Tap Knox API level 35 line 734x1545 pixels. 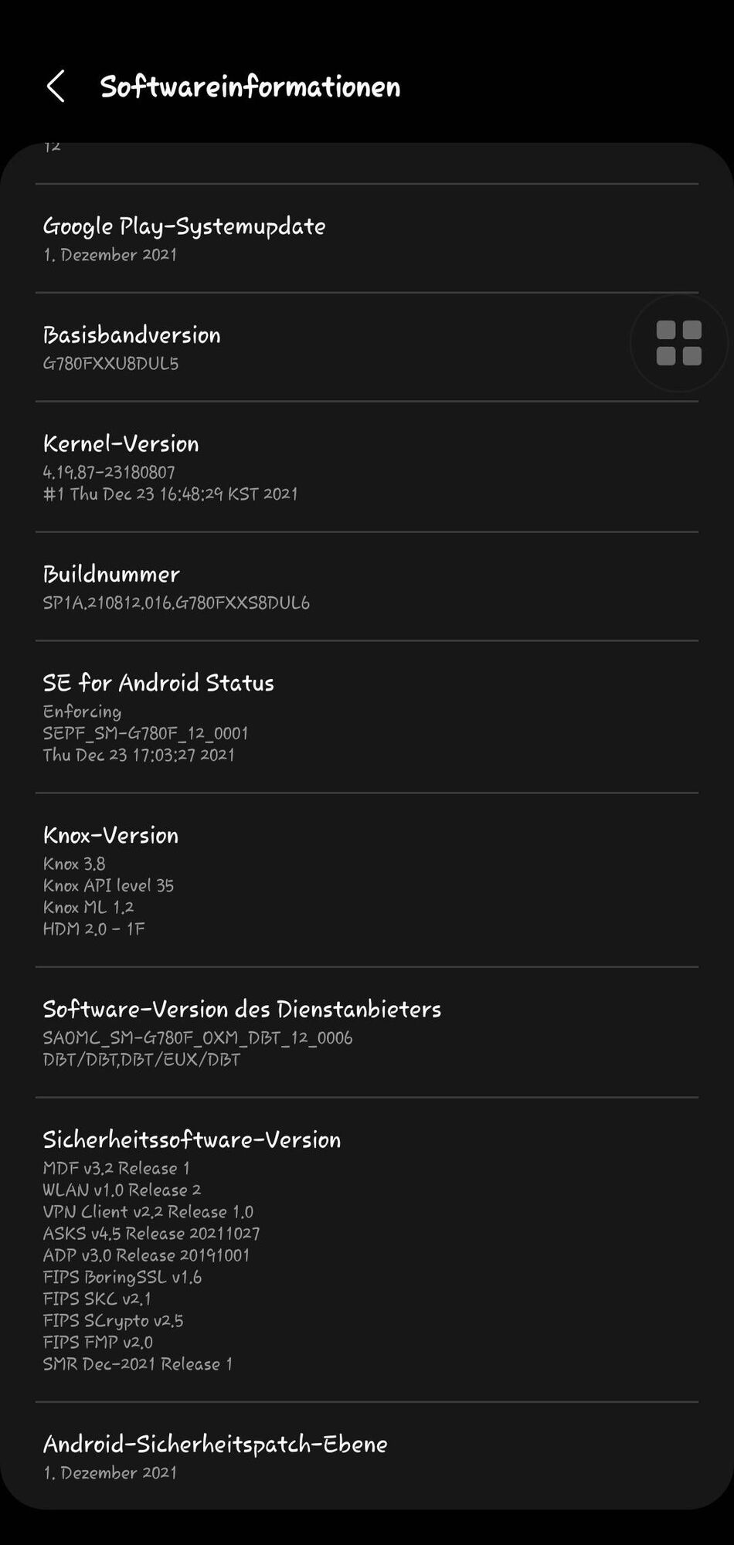pyautogui.click(x=108, y=886)
